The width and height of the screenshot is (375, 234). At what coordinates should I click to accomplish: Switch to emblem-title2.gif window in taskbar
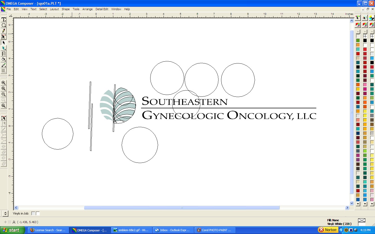(x=132, y=230)
